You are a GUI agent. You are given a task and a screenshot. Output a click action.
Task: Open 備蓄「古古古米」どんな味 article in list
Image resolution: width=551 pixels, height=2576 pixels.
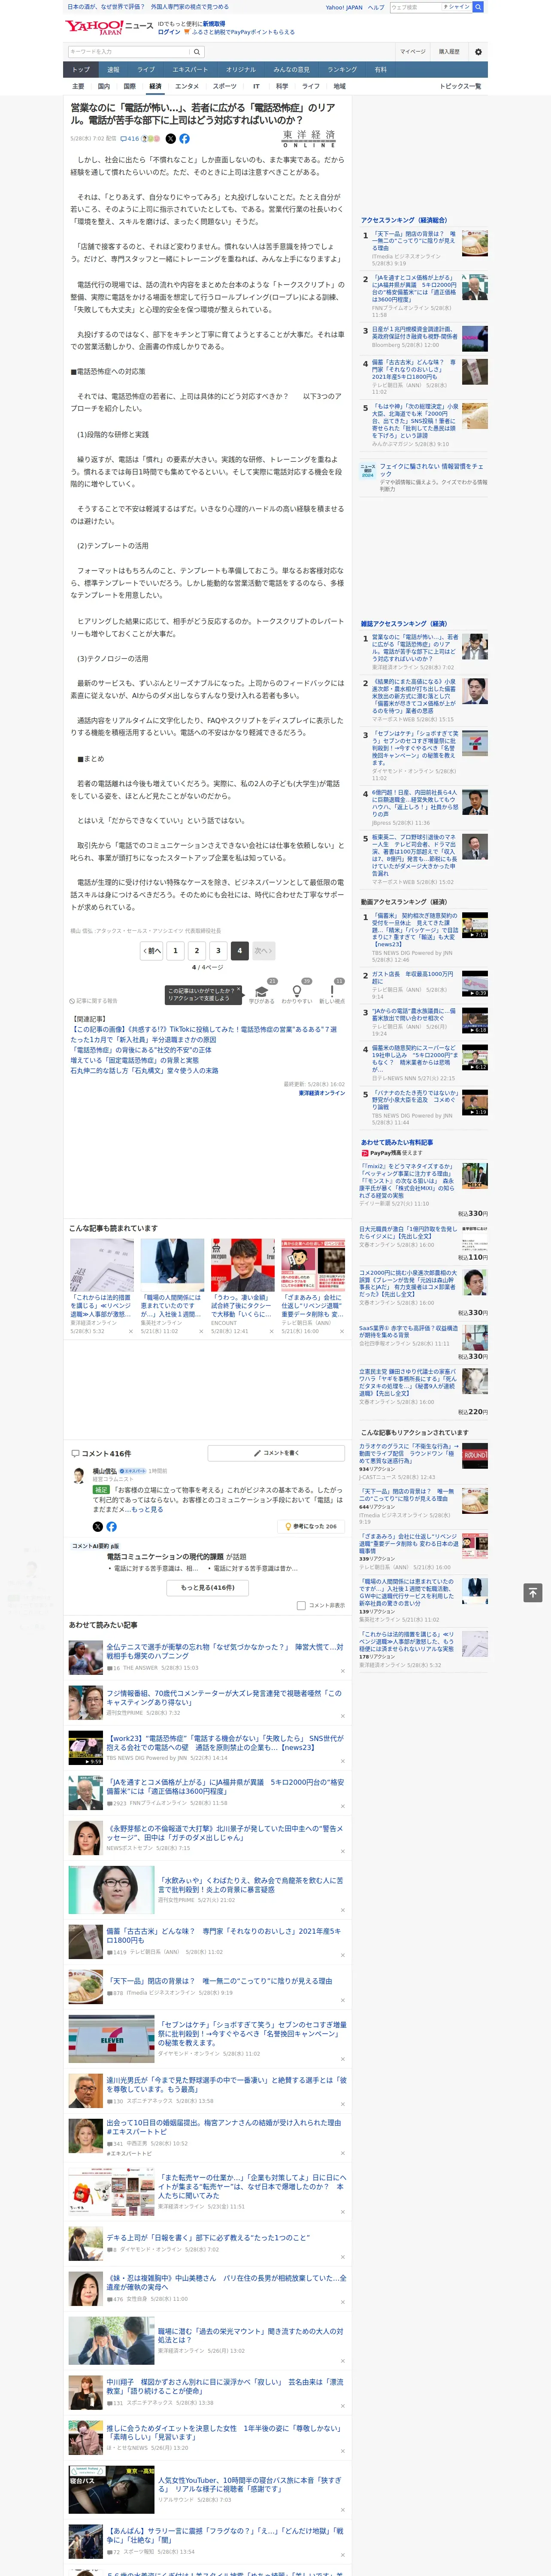click(x=224, y=1936)
